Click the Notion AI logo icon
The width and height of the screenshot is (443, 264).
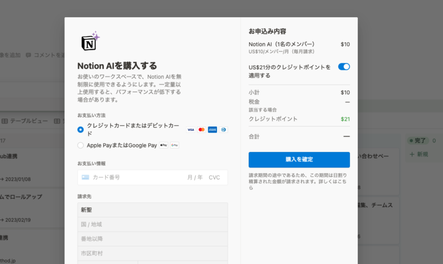coord(91,41)
